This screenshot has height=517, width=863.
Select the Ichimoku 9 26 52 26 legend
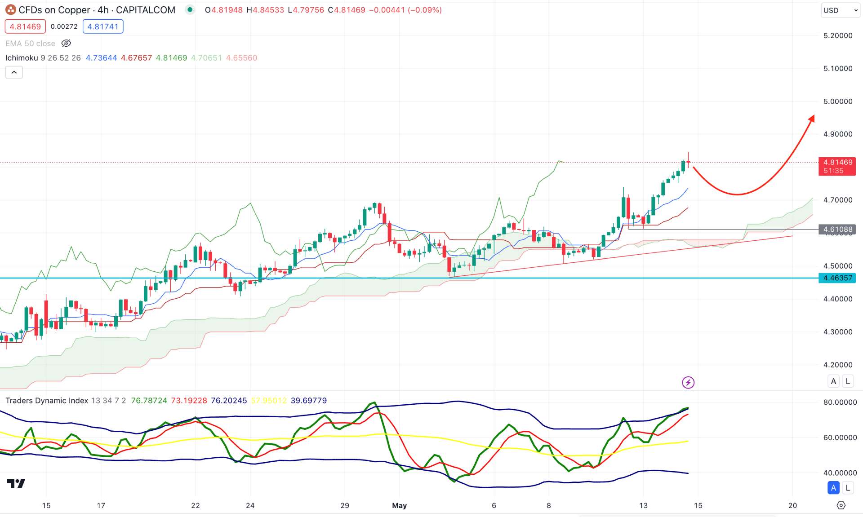pyautogui.click(x=43, y=58)
